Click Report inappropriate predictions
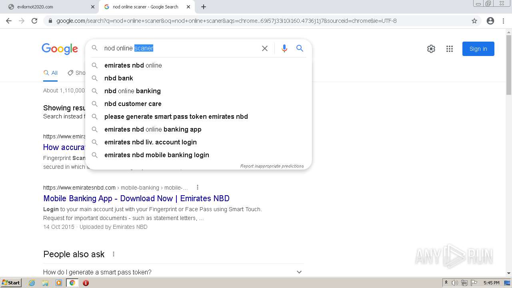Viewport: 512px width, 288px height. [x=272, y=166]
